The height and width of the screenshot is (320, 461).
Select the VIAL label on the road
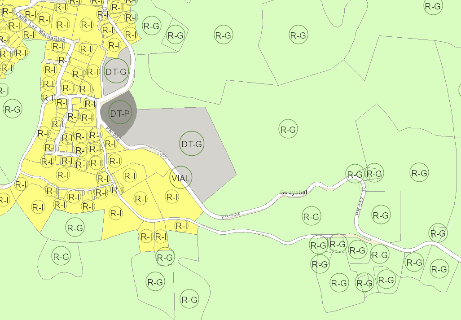pyautogui.click(x=180, y=178)
